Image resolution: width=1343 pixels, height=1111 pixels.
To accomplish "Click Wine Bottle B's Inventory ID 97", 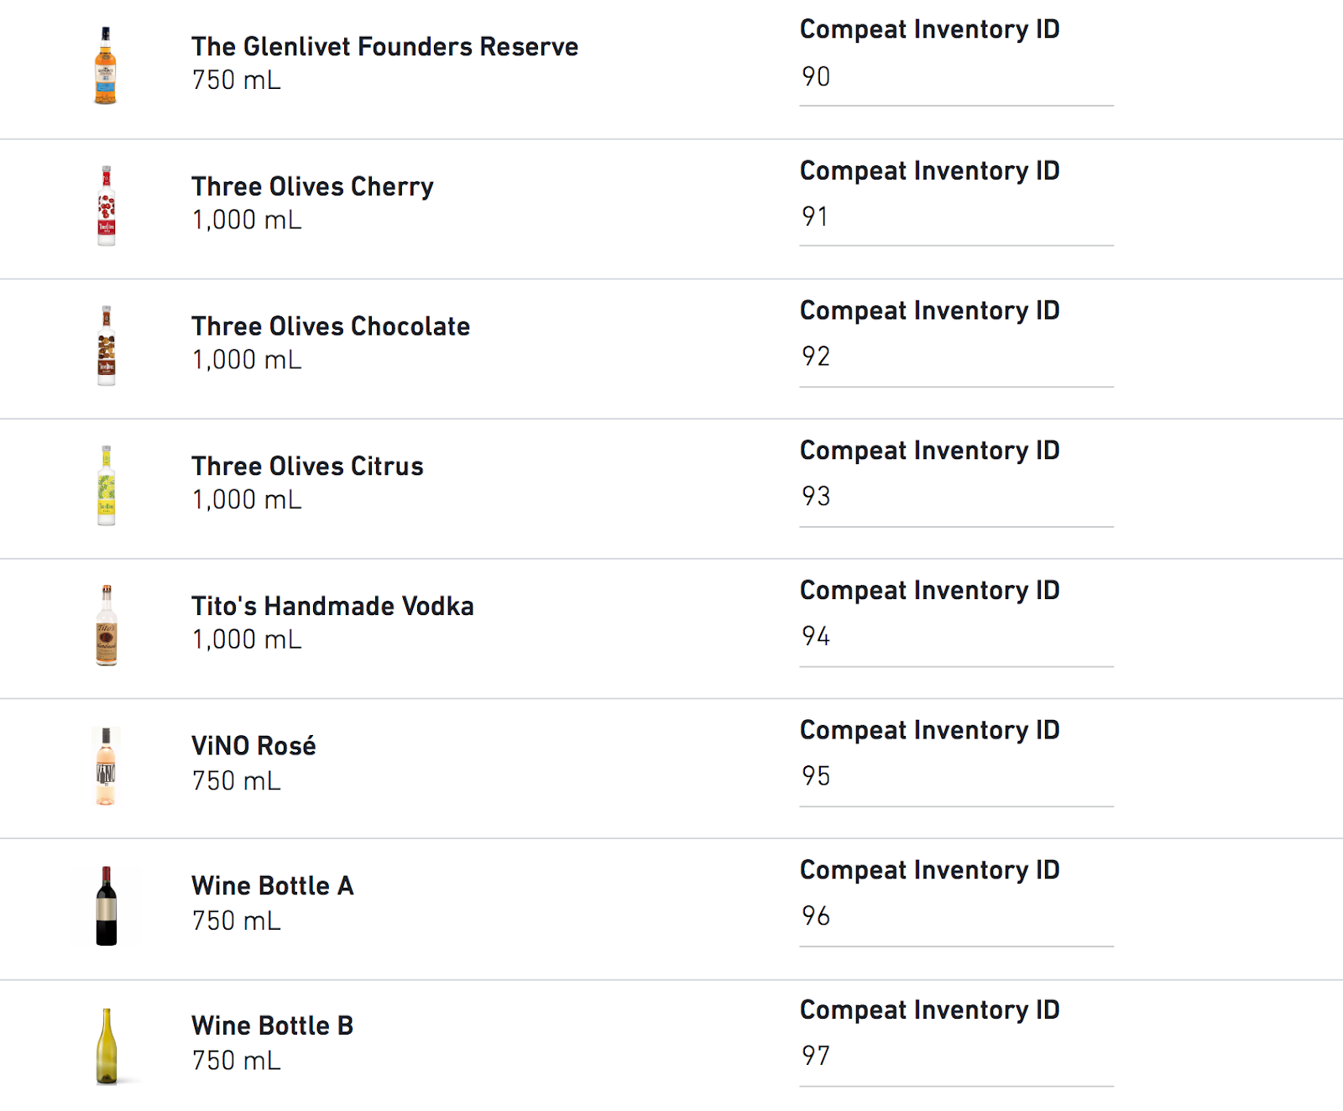I will (955, 1056).
